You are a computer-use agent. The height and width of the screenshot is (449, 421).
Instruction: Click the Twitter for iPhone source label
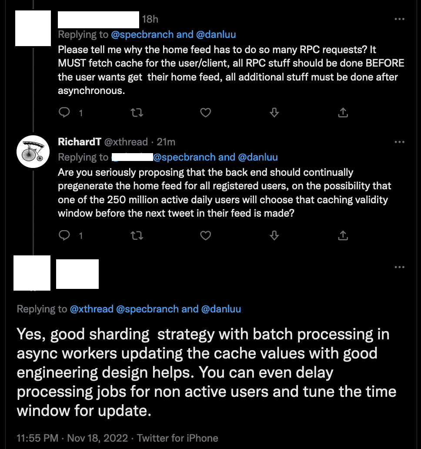pyautogui.click(x=177, y=438)
